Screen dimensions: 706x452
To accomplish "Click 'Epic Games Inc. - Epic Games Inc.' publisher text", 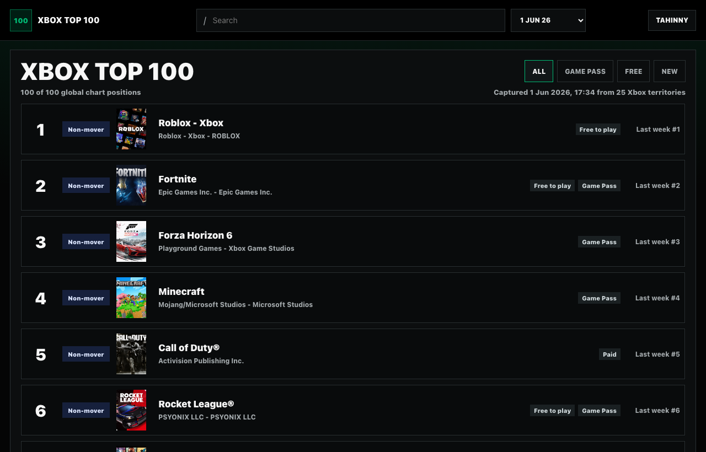I will (x=215, y=192).
